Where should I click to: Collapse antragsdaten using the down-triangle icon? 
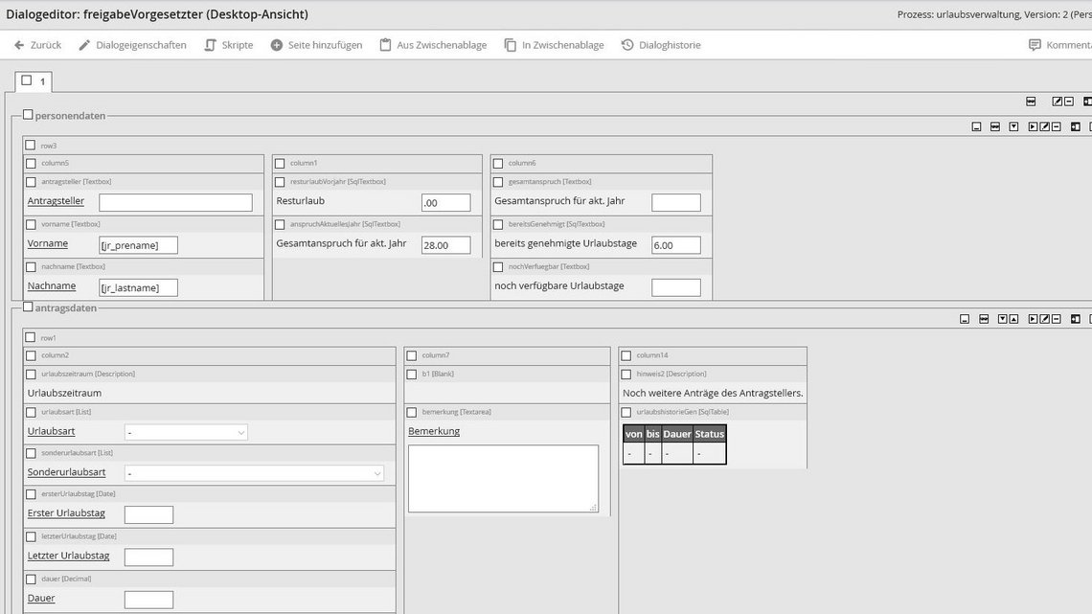point(1003,319)
